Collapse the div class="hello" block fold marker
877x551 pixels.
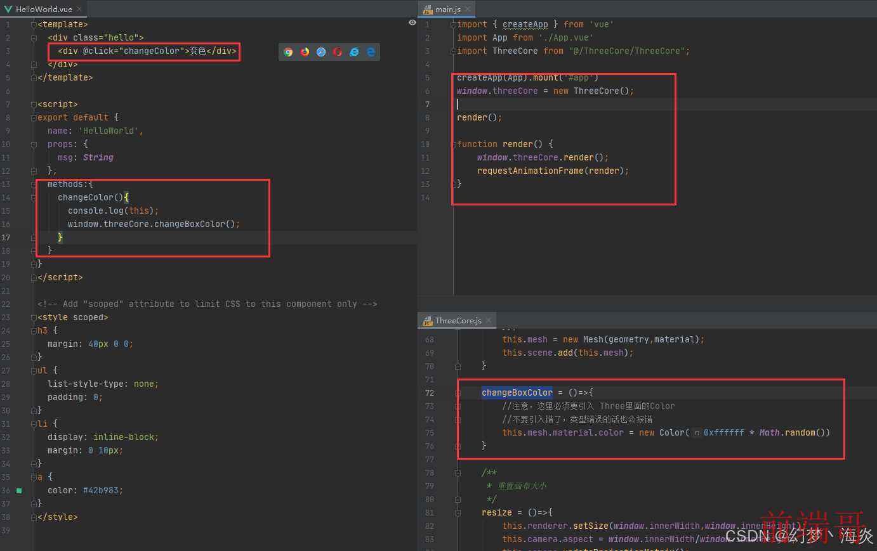tap(34, 37)
